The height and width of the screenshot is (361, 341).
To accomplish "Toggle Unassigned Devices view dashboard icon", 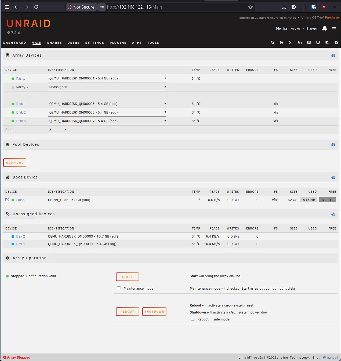I will [333, 214].
